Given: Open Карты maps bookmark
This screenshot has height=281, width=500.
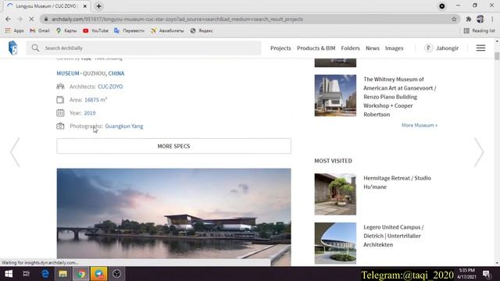Looking at the screenshot, I should 66,30.
